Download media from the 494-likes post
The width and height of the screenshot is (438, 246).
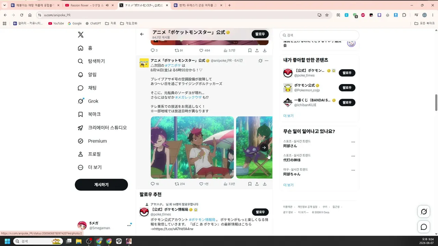click(x=265, y=50)
